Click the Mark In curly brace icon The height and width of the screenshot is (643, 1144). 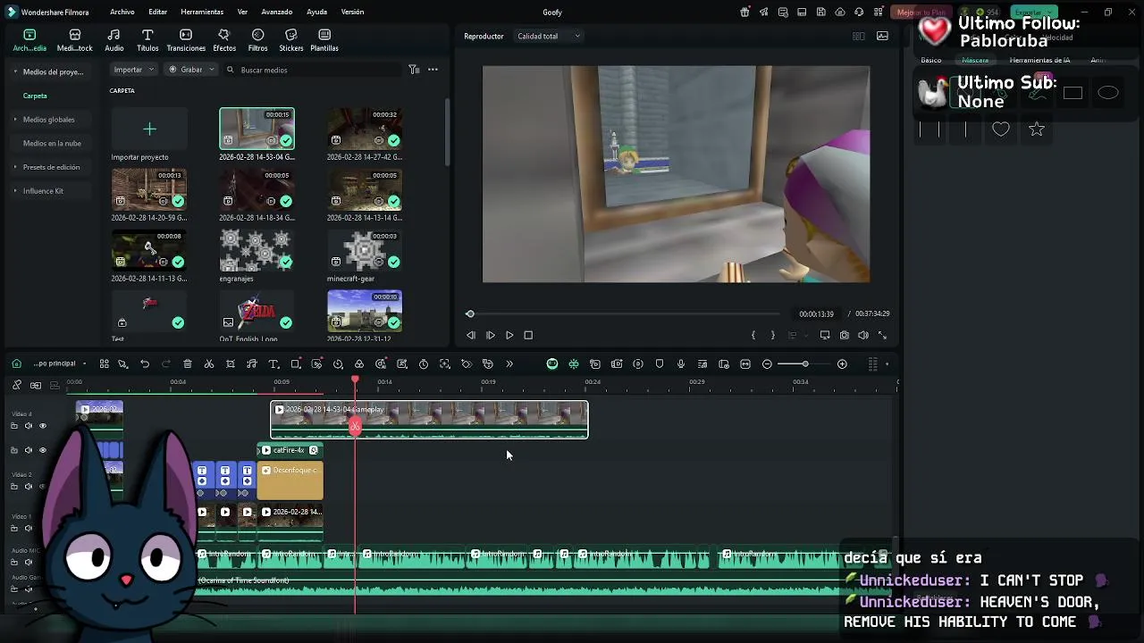point(753,335)
